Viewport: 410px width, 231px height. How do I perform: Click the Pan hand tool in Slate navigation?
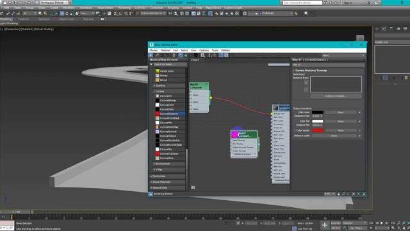point(338,194)
